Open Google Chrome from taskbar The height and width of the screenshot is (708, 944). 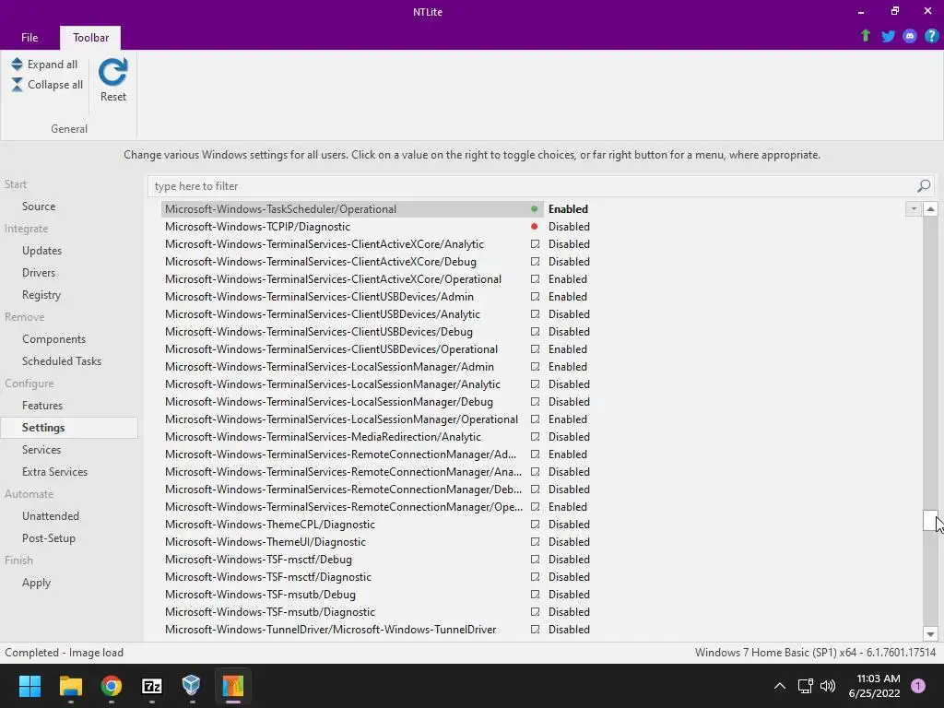point(112,686)
